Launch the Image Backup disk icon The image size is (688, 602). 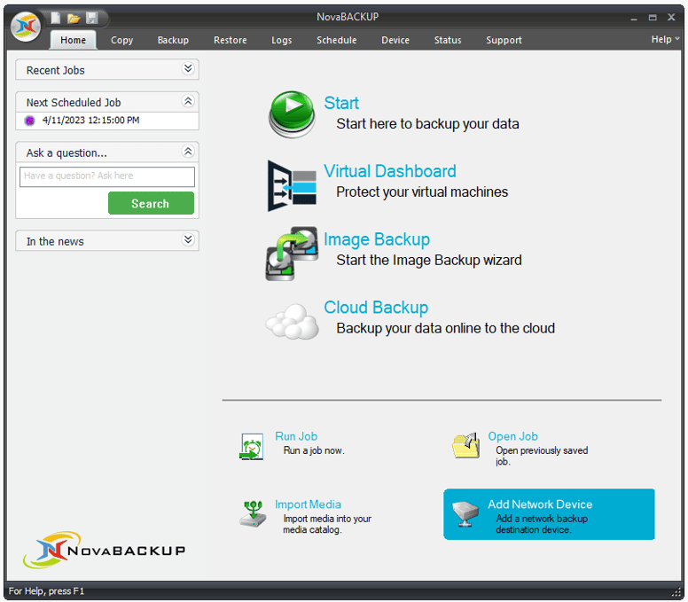pyautogui.click(x=292, y=253)
